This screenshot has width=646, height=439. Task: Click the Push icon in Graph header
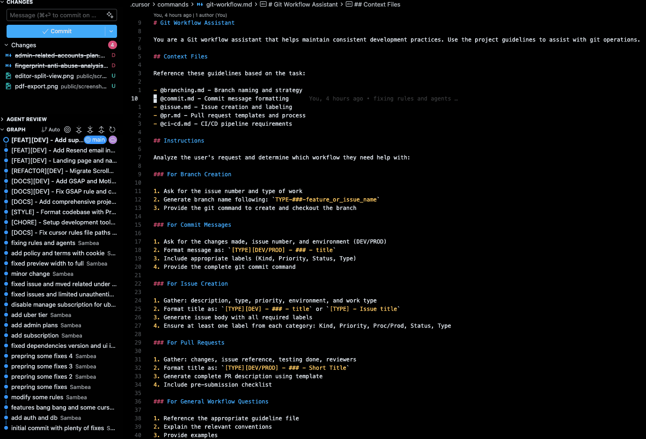point(101,130)
